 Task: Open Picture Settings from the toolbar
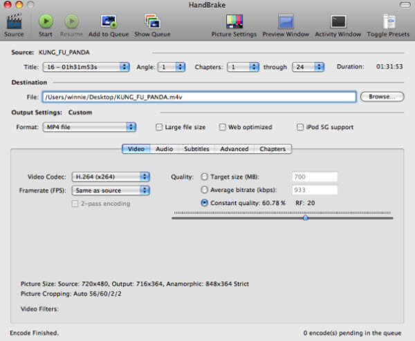point(234,21)
